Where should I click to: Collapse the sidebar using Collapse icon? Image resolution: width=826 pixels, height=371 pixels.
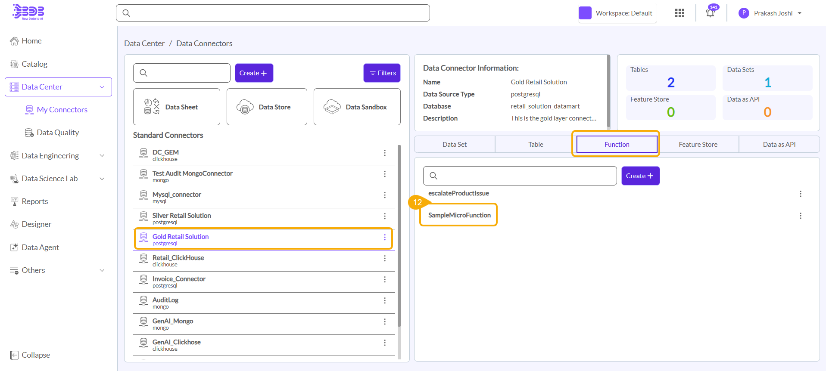[14, 355]
